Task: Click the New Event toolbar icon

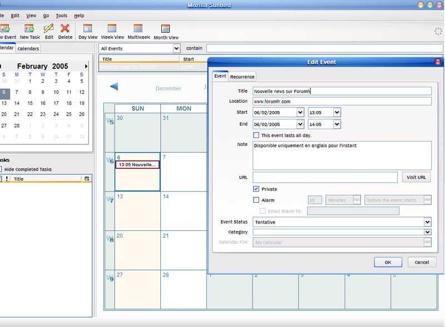Action: (5, 28)
